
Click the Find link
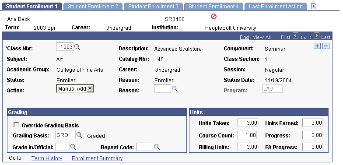[x=244, y=38]
